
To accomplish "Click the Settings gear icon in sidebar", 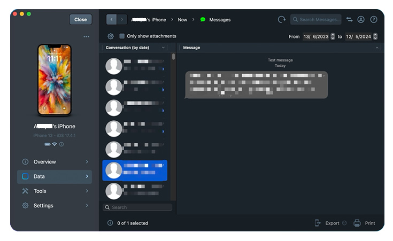I will [25, 206].
